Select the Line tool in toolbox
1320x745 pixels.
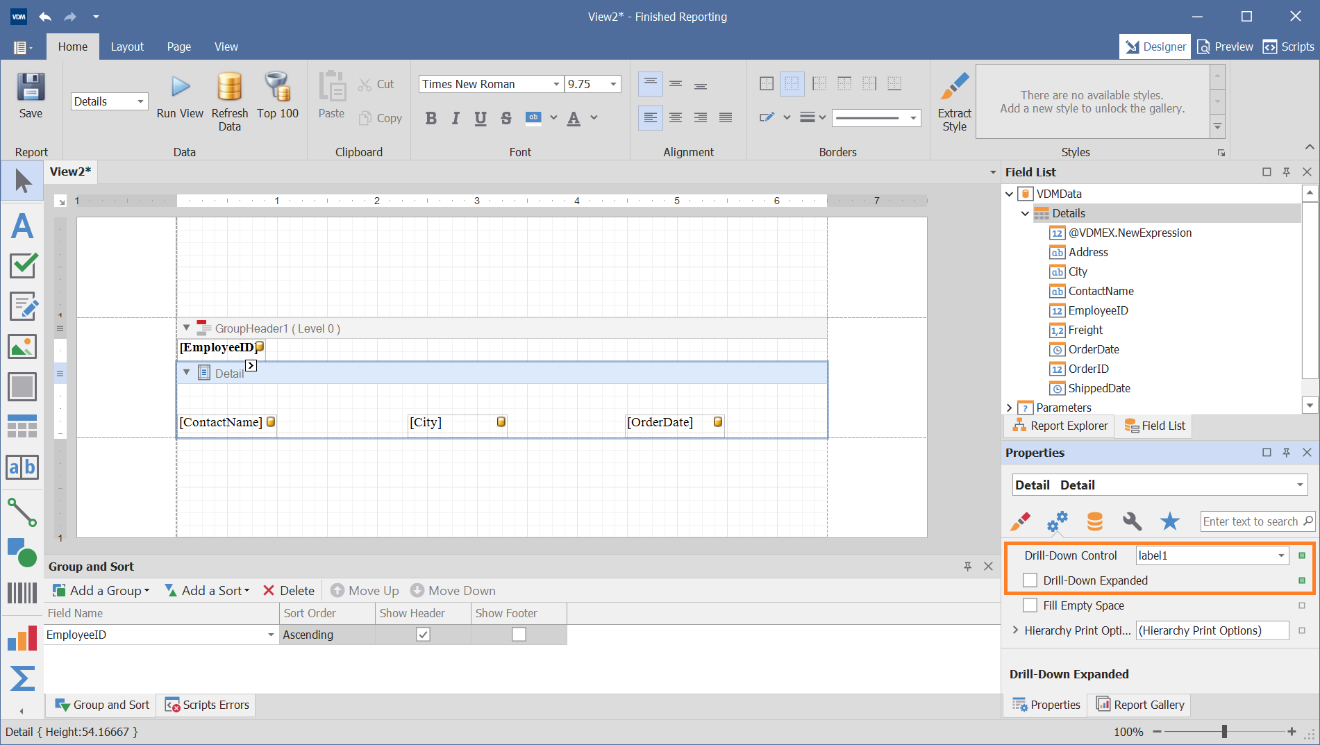point(23,512)
